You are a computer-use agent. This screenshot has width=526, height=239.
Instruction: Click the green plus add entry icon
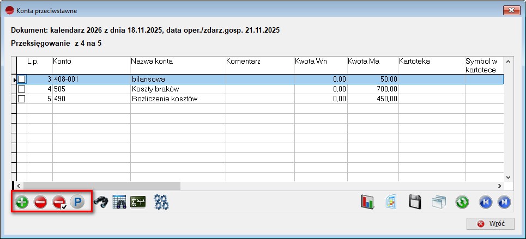point(22,203)
